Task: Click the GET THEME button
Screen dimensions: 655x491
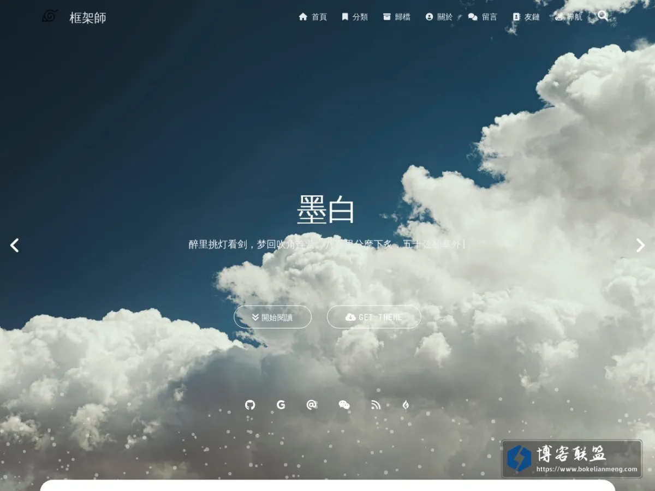Action: tap(374, 317)
